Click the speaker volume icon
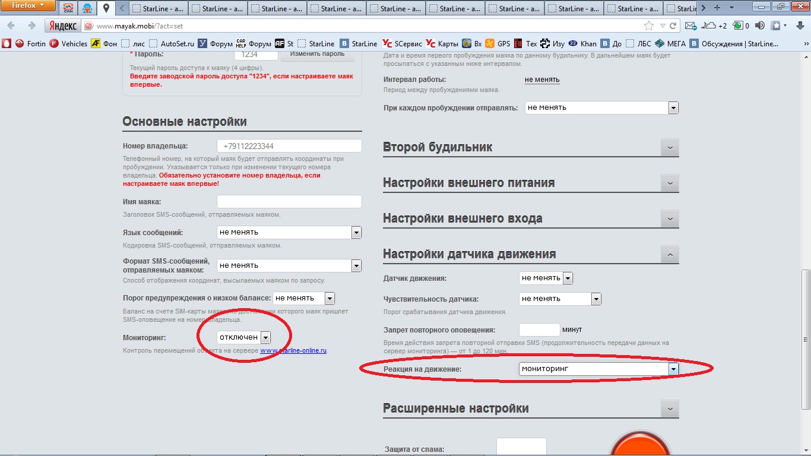This screenshot has width=811, height=456. coord(759,26)
